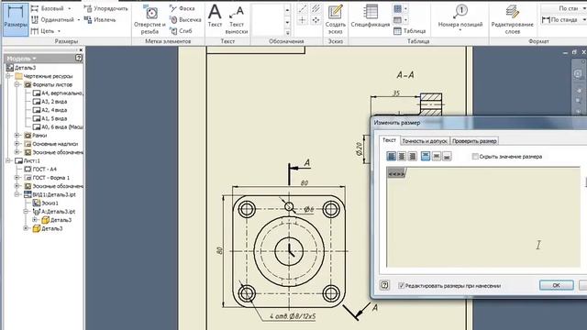Open Редактирование слоев layer editor
The width and height of the screenshot is (587, 330).
pyautogui.click(x=512, y=19)
